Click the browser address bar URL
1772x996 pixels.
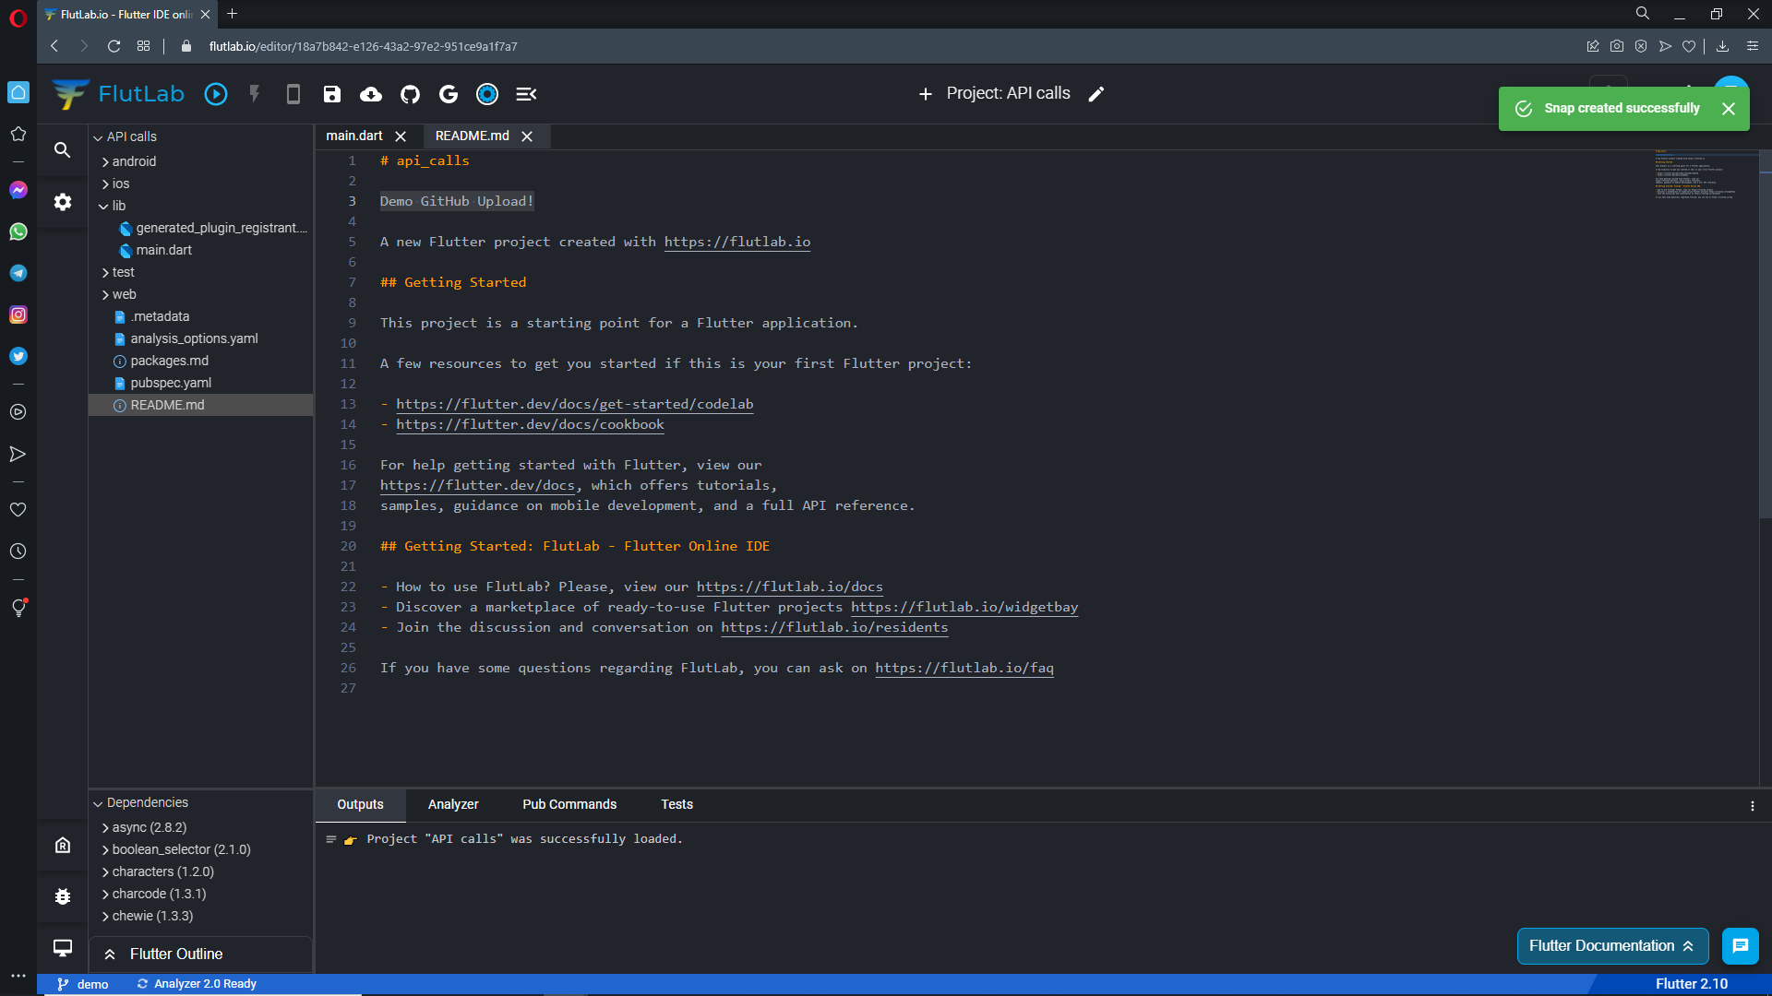pos(363,46)
